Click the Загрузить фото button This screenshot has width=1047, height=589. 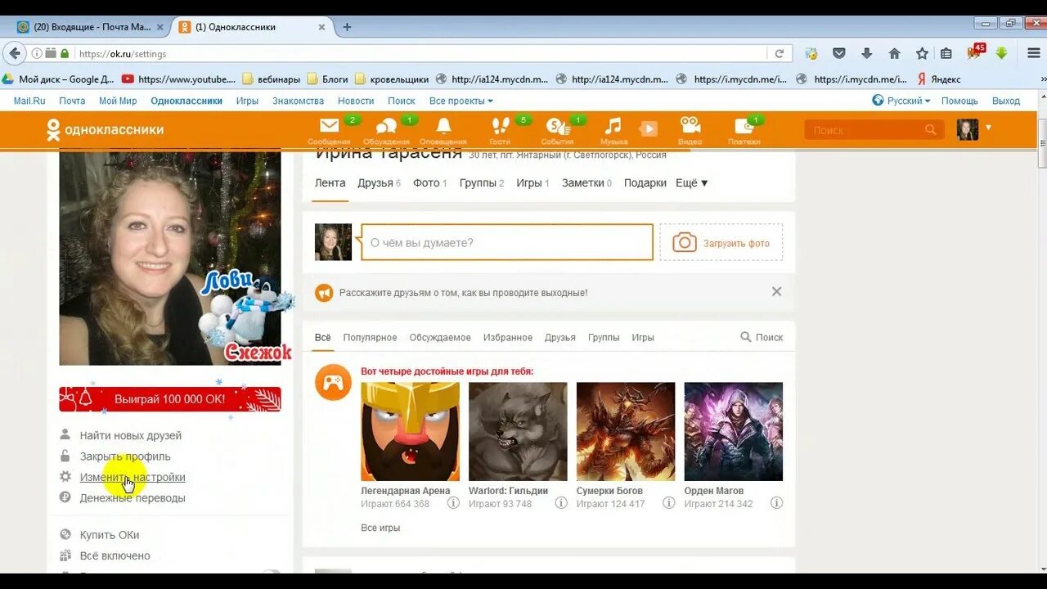coord(721,242)
